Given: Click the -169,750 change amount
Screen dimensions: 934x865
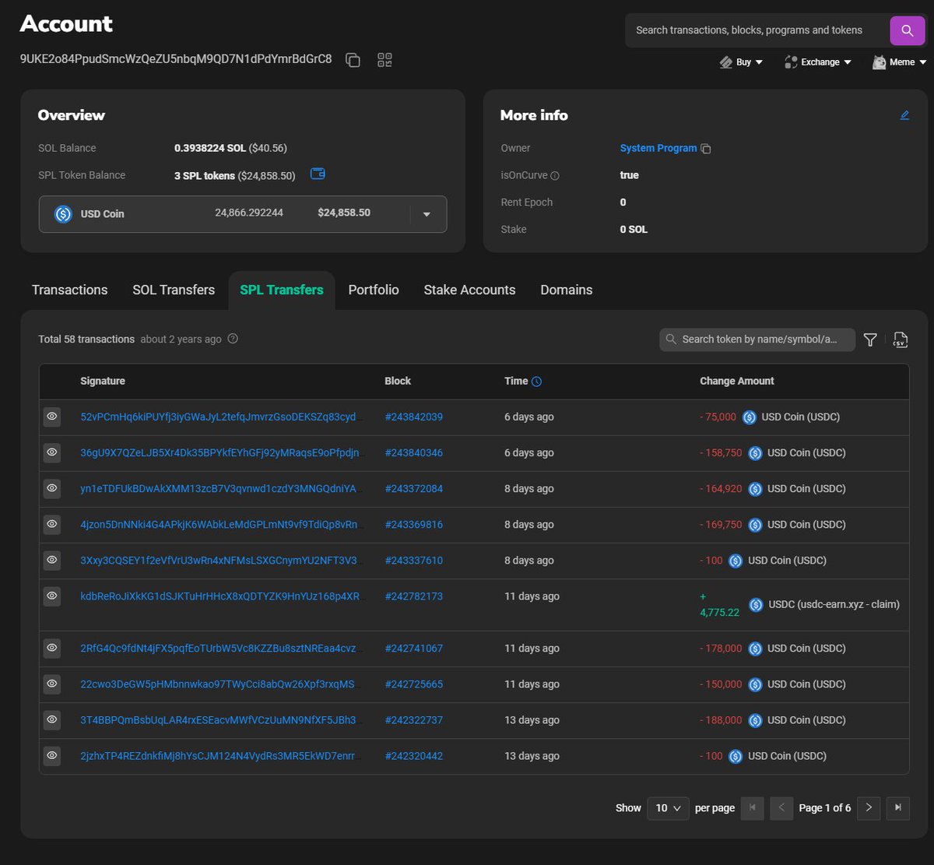Looking at the screenshot, I should click(721, 525).
